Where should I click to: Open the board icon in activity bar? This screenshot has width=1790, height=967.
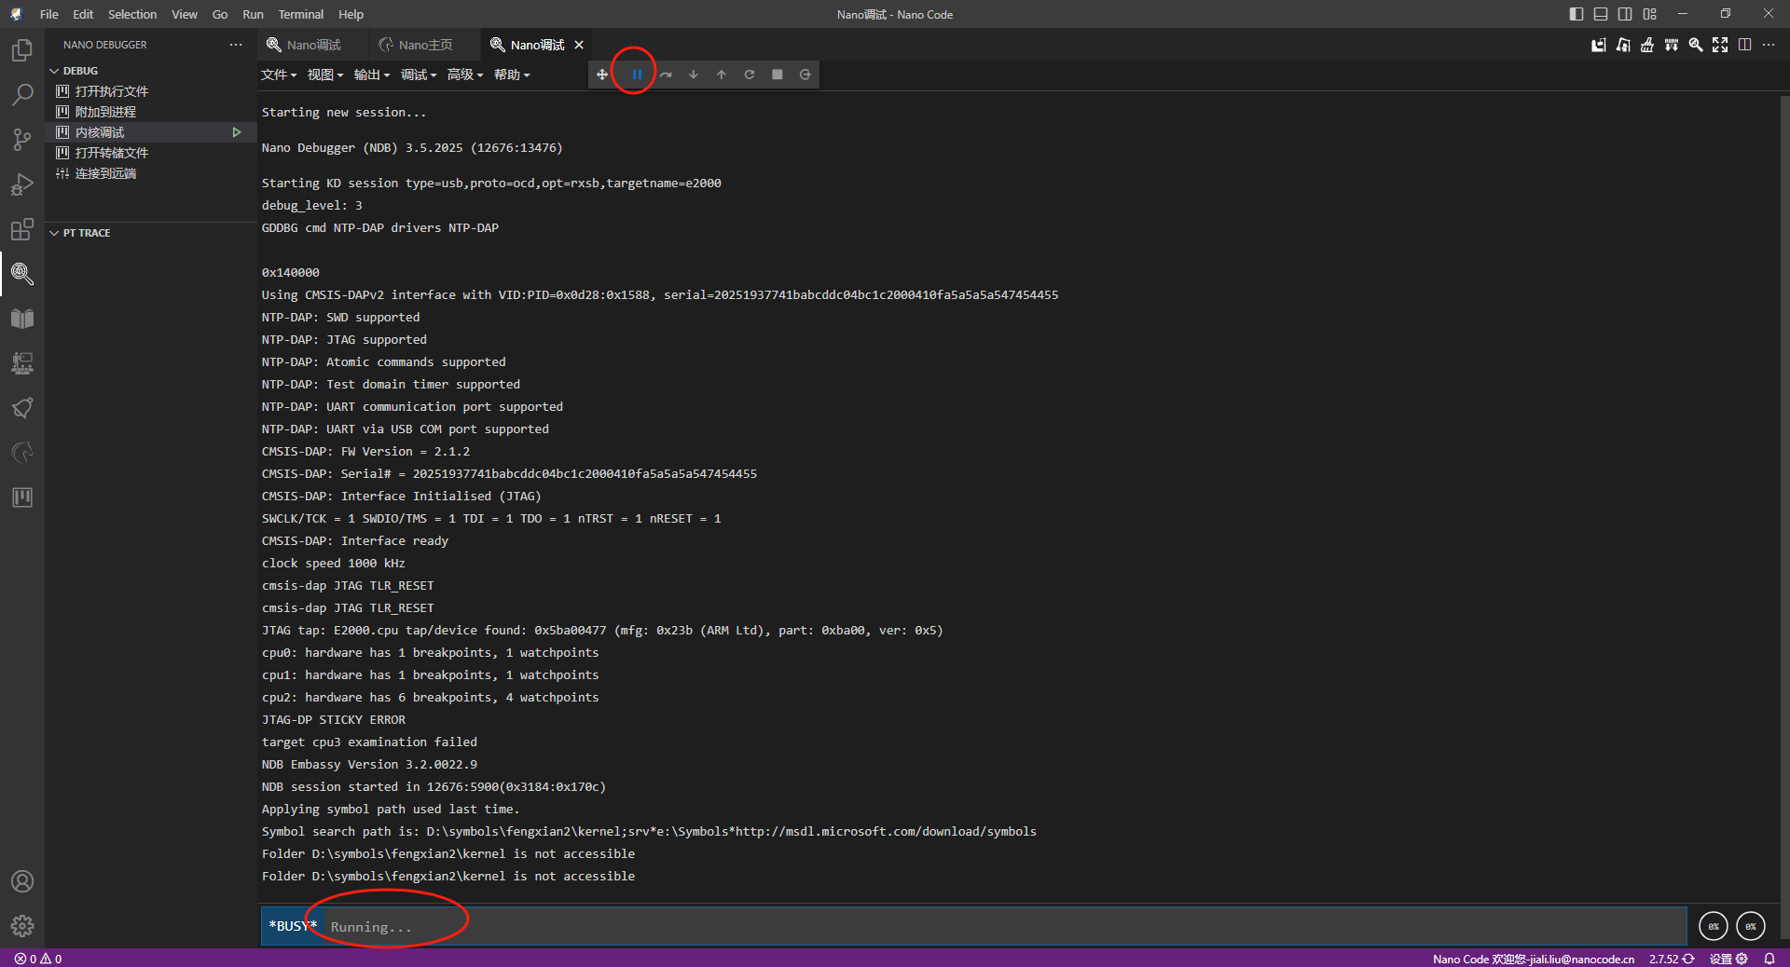(22, 497)
